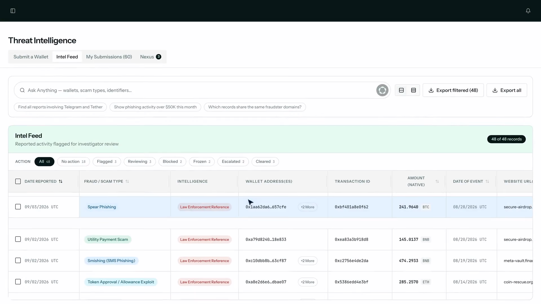This screenshot has height=304, width=541.
Task: Expand +2 More wallets for Token Approval row
Action: tap(307, 282)
